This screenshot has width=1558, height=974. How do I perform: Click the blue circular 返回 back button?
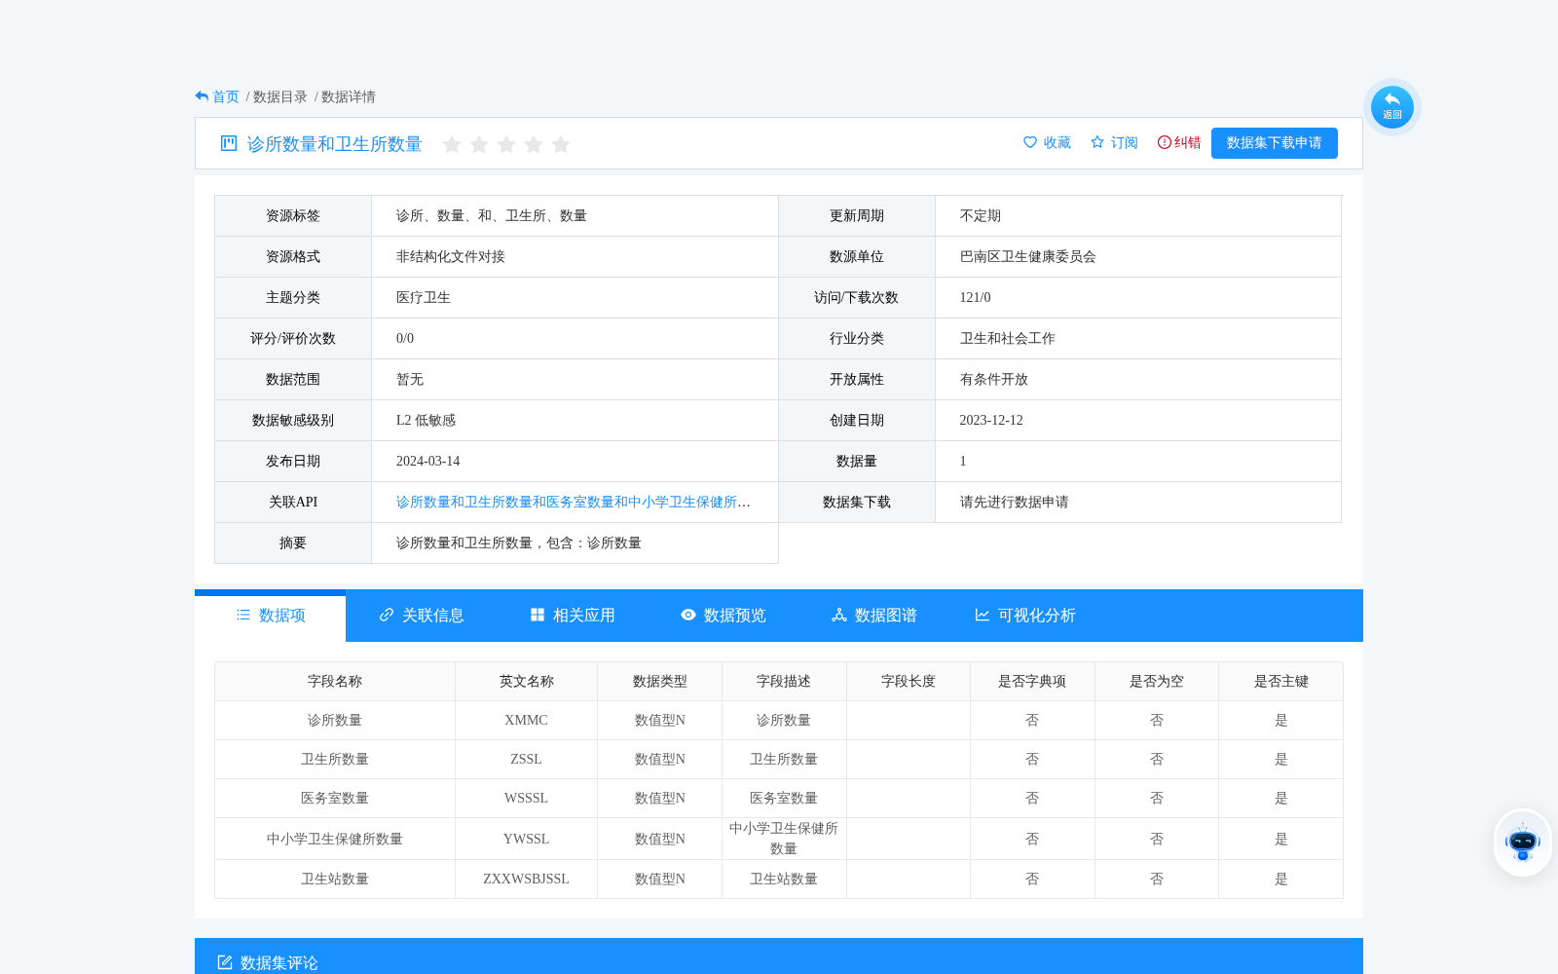point(1391,107)
